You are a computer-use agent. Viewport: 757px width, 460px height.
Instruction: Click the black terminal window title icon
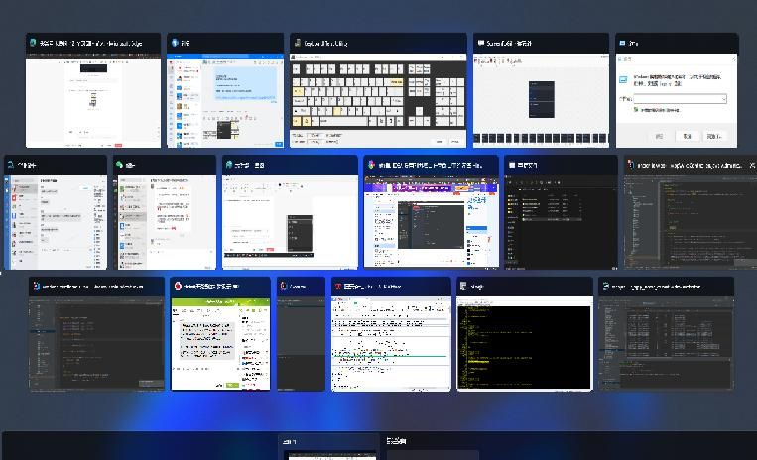coord(463,287)
